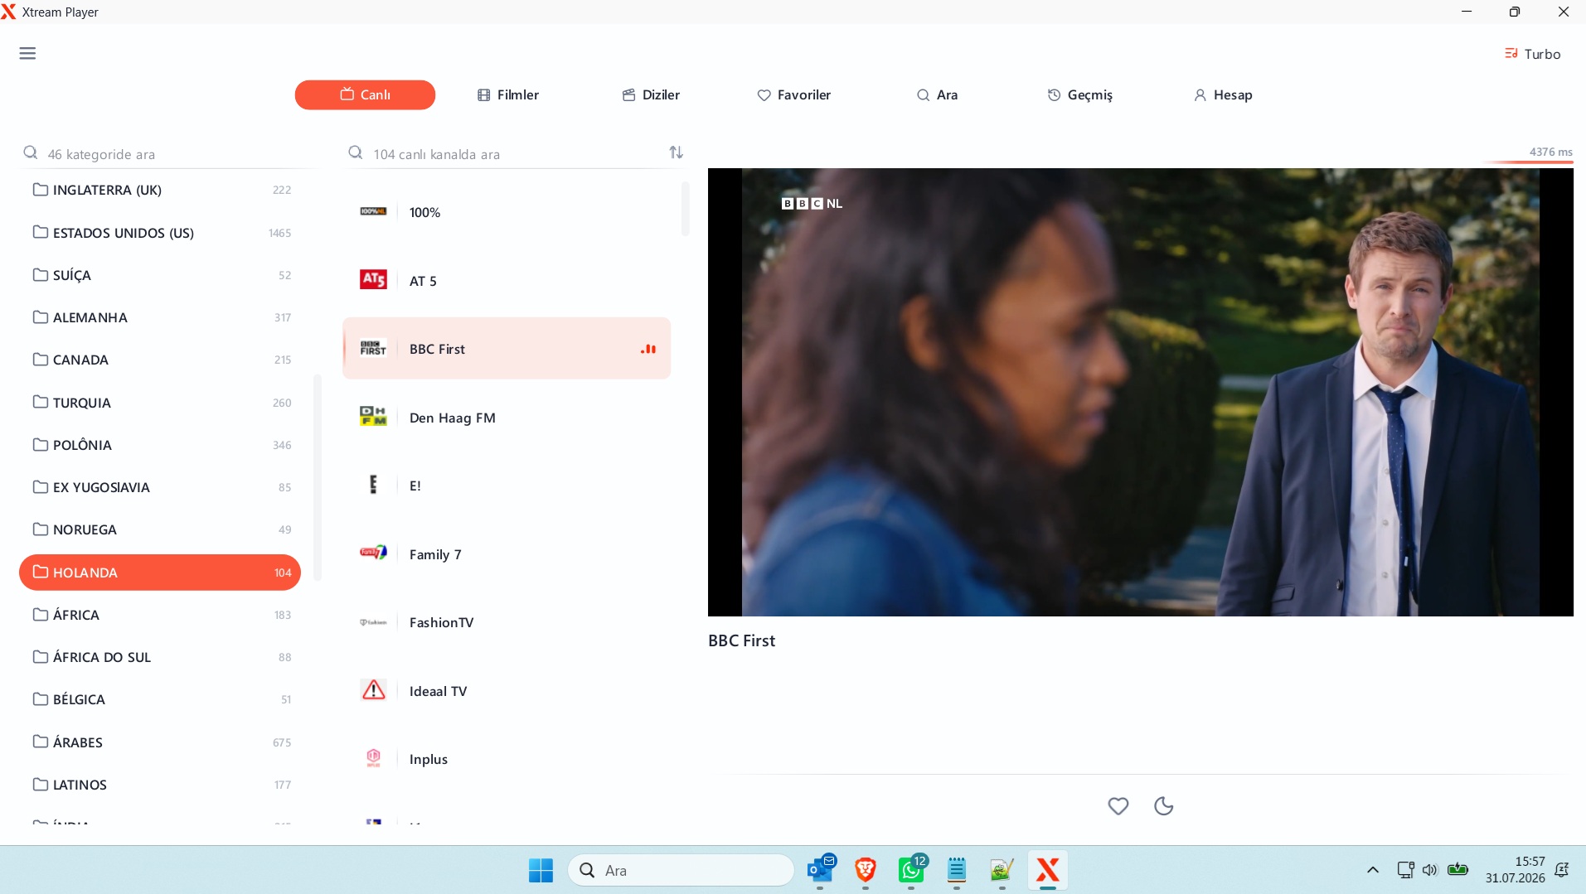
Task: Click the BBC First channel logo
Action: (373, 348)
